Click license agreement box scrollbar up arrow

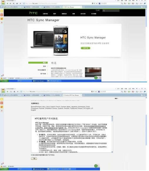click(x=112, y=117)
